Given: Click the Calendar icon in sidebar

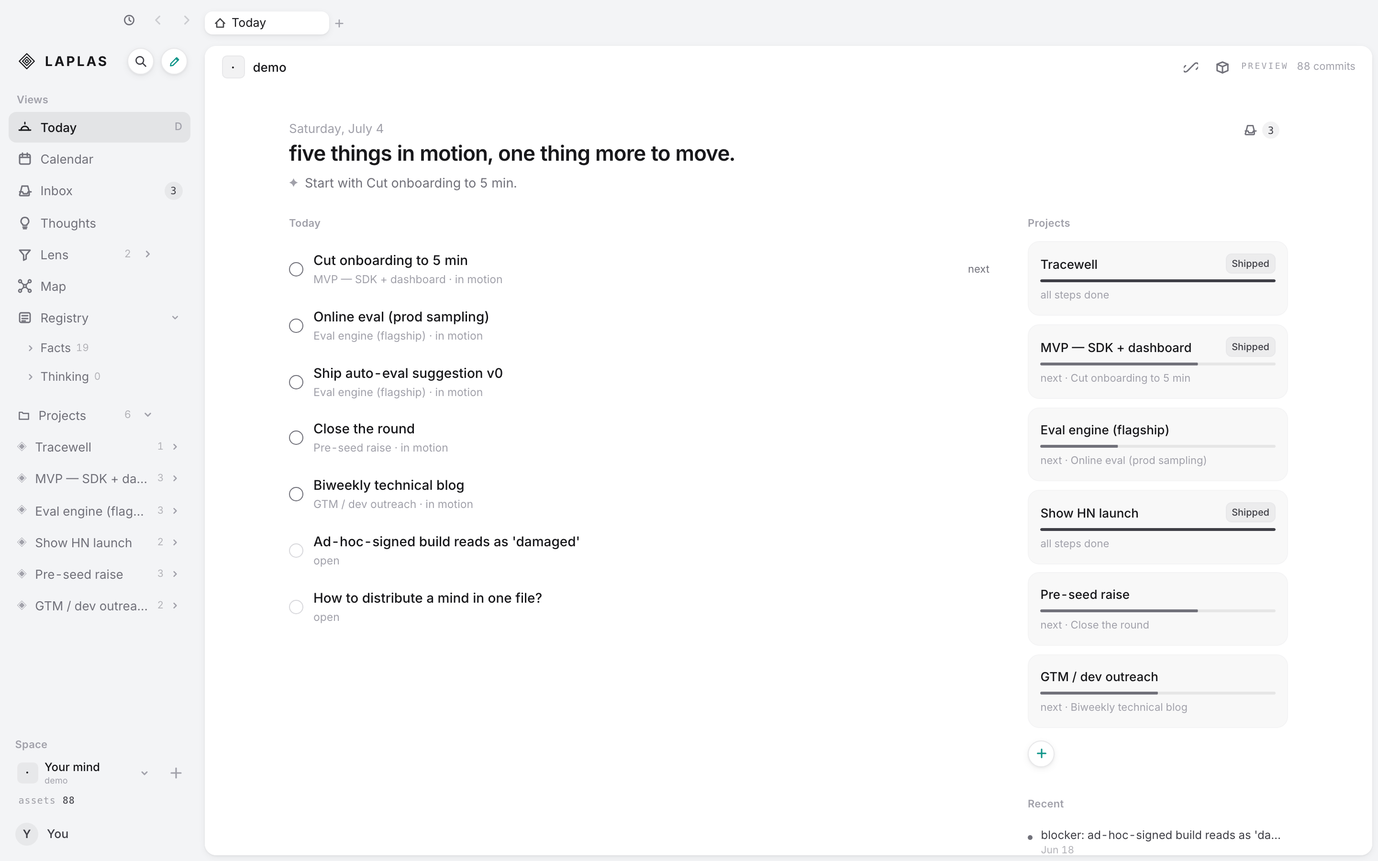Looking at the screenshot, I should tap(24, 159).
